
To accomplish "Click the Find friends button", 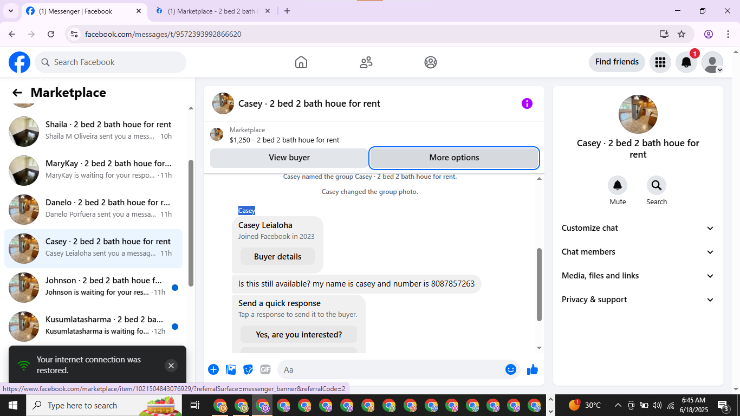I will pos(617,62).
